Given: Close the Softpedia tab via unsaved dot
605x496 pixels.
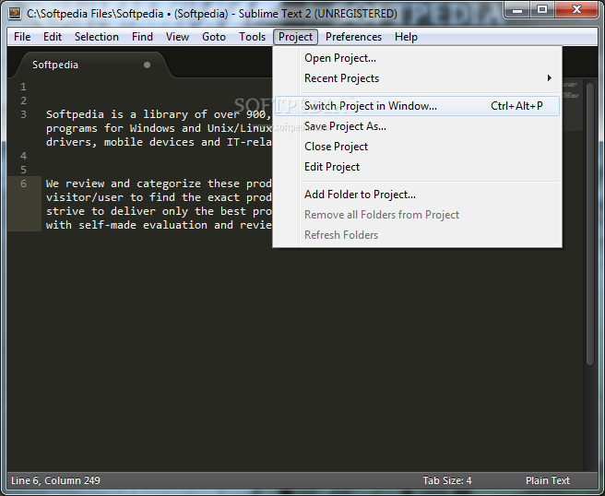Looking at the screenshot, I should pyautogui.click(x=147, y=65).
